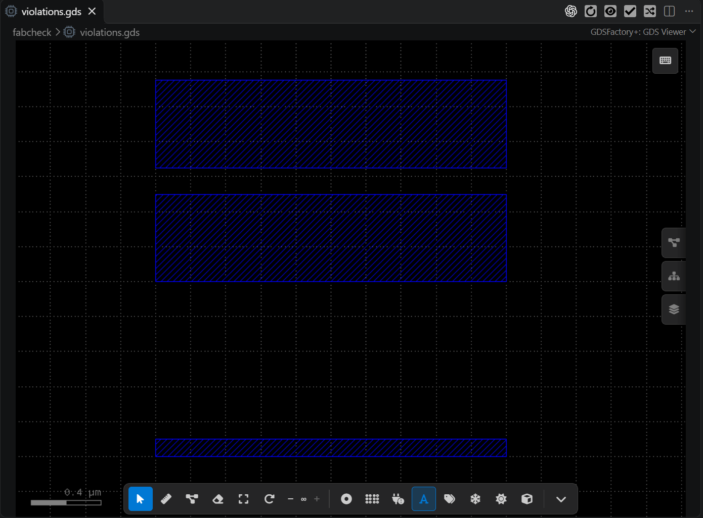Image resolution: width=703 pixels, height=518 pixels.
Task: Select the middle blue hatched rectangle
Action: 331,238
